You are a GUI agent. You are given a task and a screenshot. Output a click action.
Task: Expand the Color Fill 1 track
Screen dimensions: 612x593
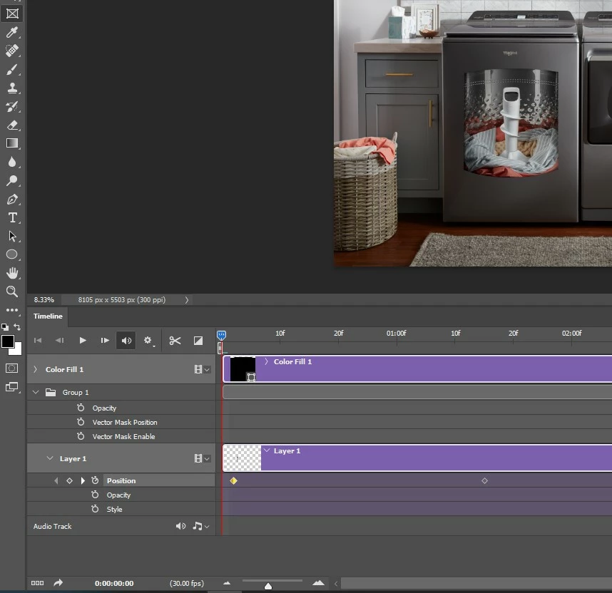point(35,369)
